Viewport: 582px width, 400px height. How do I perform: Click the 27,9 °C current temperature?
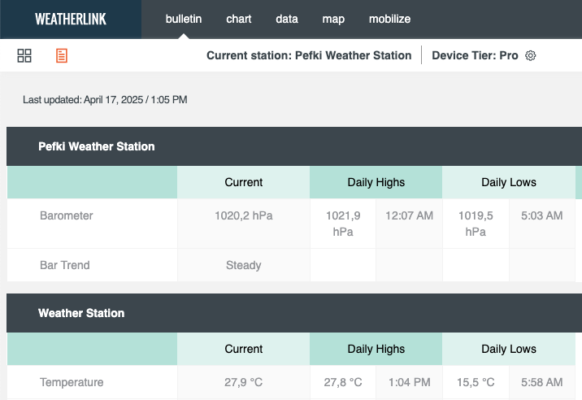click(244, 382)
